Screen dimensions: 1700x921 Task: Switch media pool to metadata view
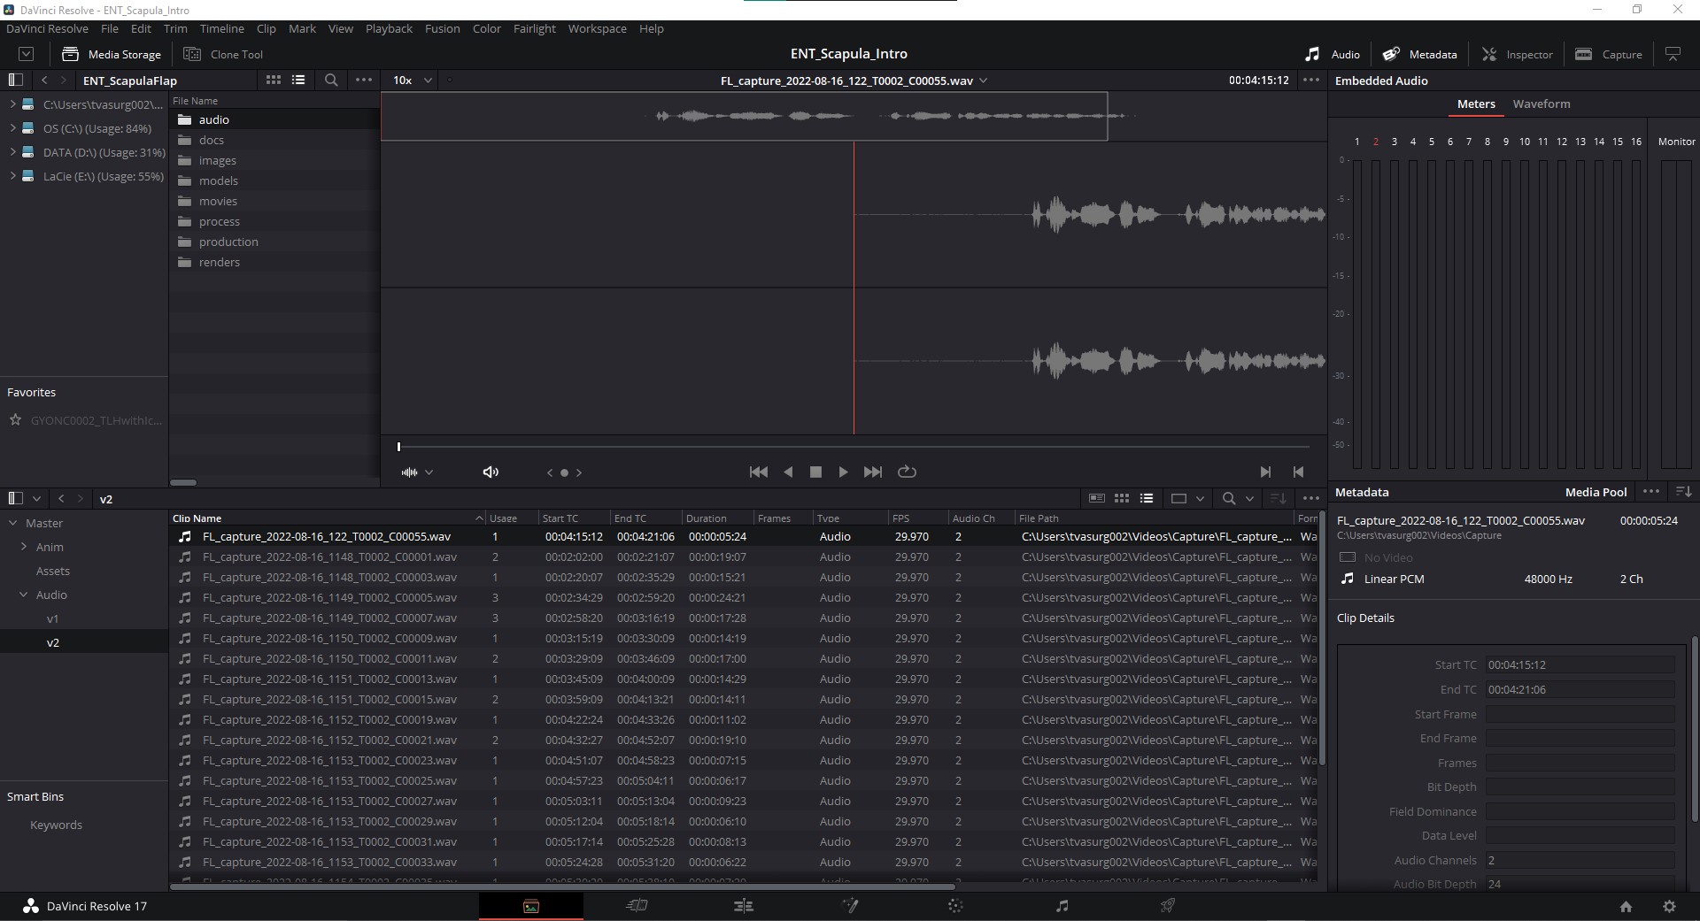[1097, 498]
